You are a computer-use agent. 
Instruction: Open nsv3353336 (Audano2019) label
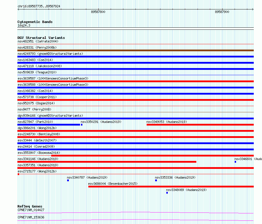click(x=175, y=177)
